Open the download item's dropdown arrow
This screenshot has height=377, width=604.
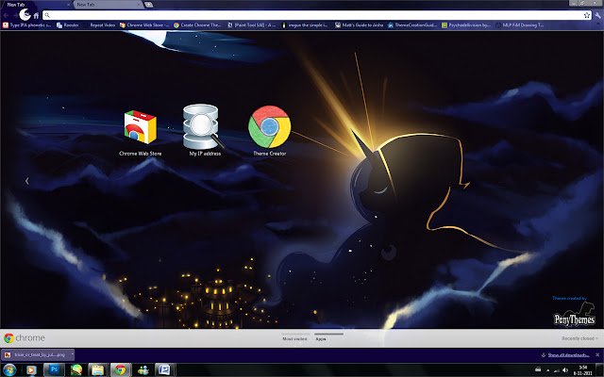(72, 354)
